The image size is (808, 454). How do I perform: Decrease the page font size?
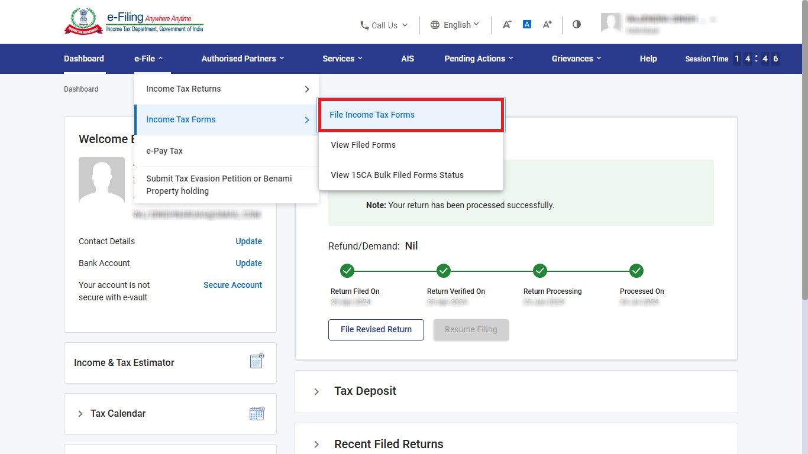coord(507,24)
